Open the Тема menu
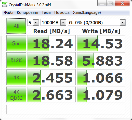Viewport: 132px width, 120px height. (x=46, y=13)
